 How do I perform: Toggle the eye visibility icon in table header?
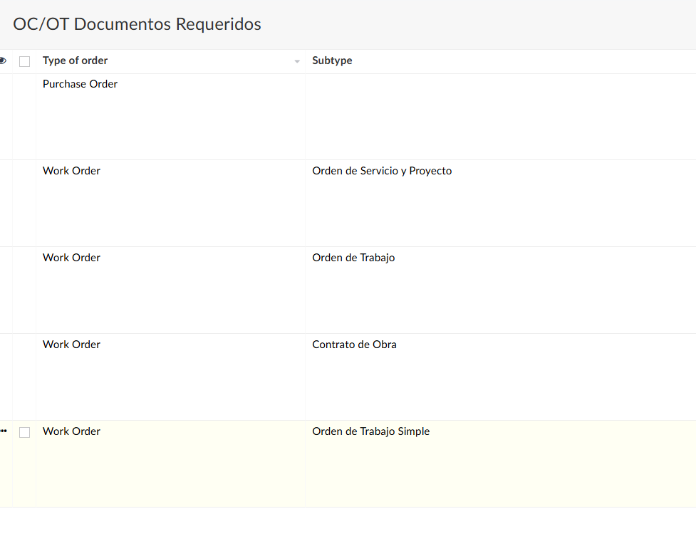point(3,61)
